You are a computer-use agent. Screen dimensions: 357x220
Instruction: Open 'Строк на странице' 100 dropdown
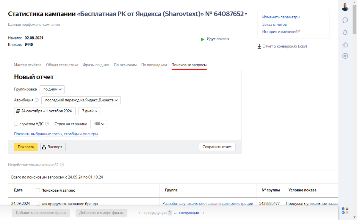(98, 124)
